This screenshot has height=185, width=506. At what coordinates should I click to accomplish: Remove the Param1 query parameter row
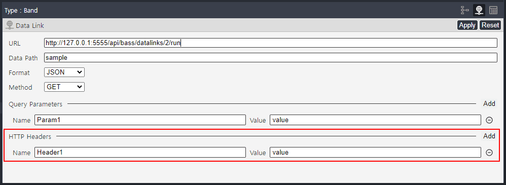coord(489,120)
